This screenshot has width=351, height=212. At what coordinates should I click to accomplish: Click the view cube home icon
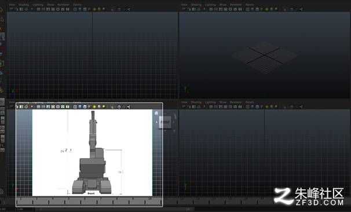pos(156,113)
